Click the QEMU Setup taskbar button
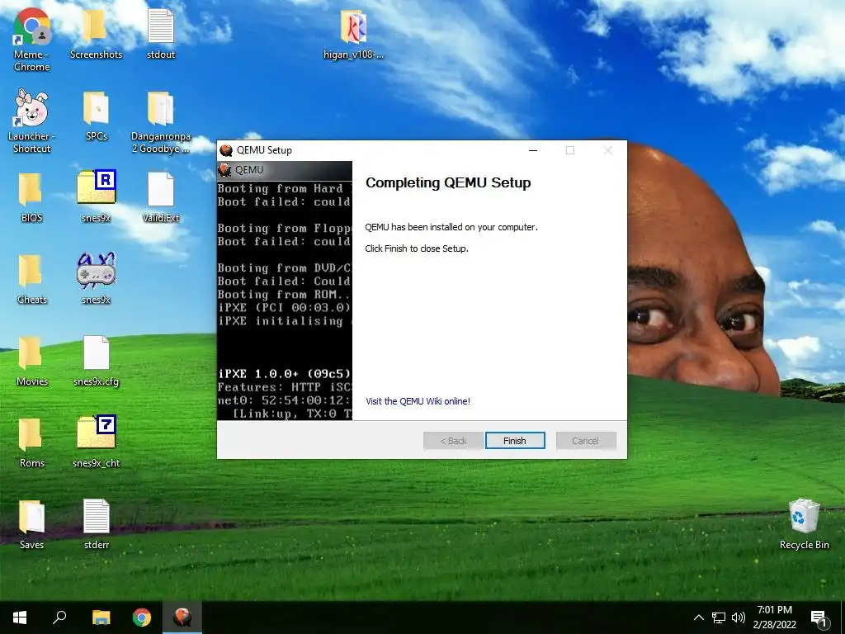This screenshot has height=634, width=845. pos(182,617)
